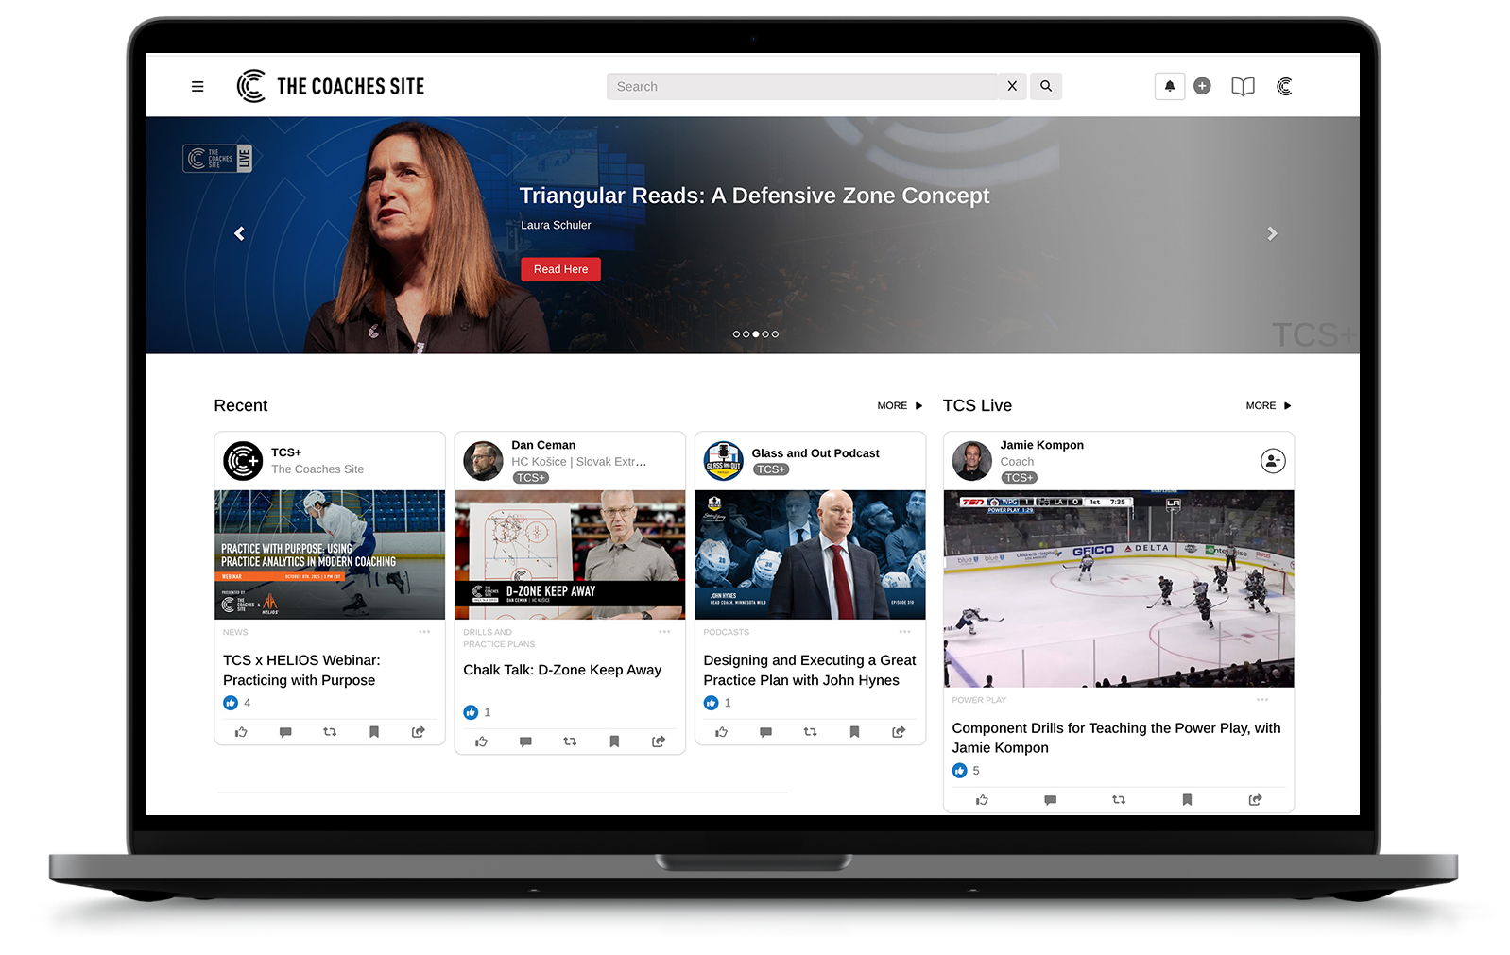Open options dots on Power Play card
The width and height of the screenshot is (1510, 955).
[1261, 700]
